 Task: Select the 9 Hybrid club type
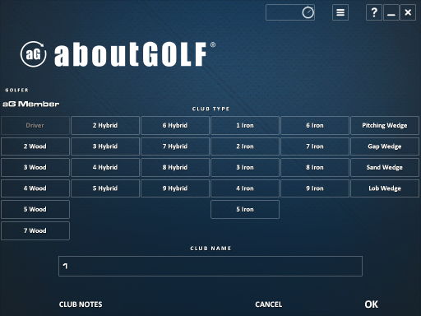(x=175, y=188)
